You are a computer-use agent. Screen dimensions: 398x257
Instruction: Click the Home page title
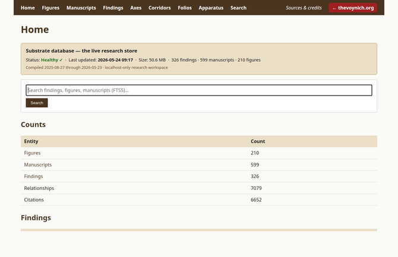(x=35, y=30)
